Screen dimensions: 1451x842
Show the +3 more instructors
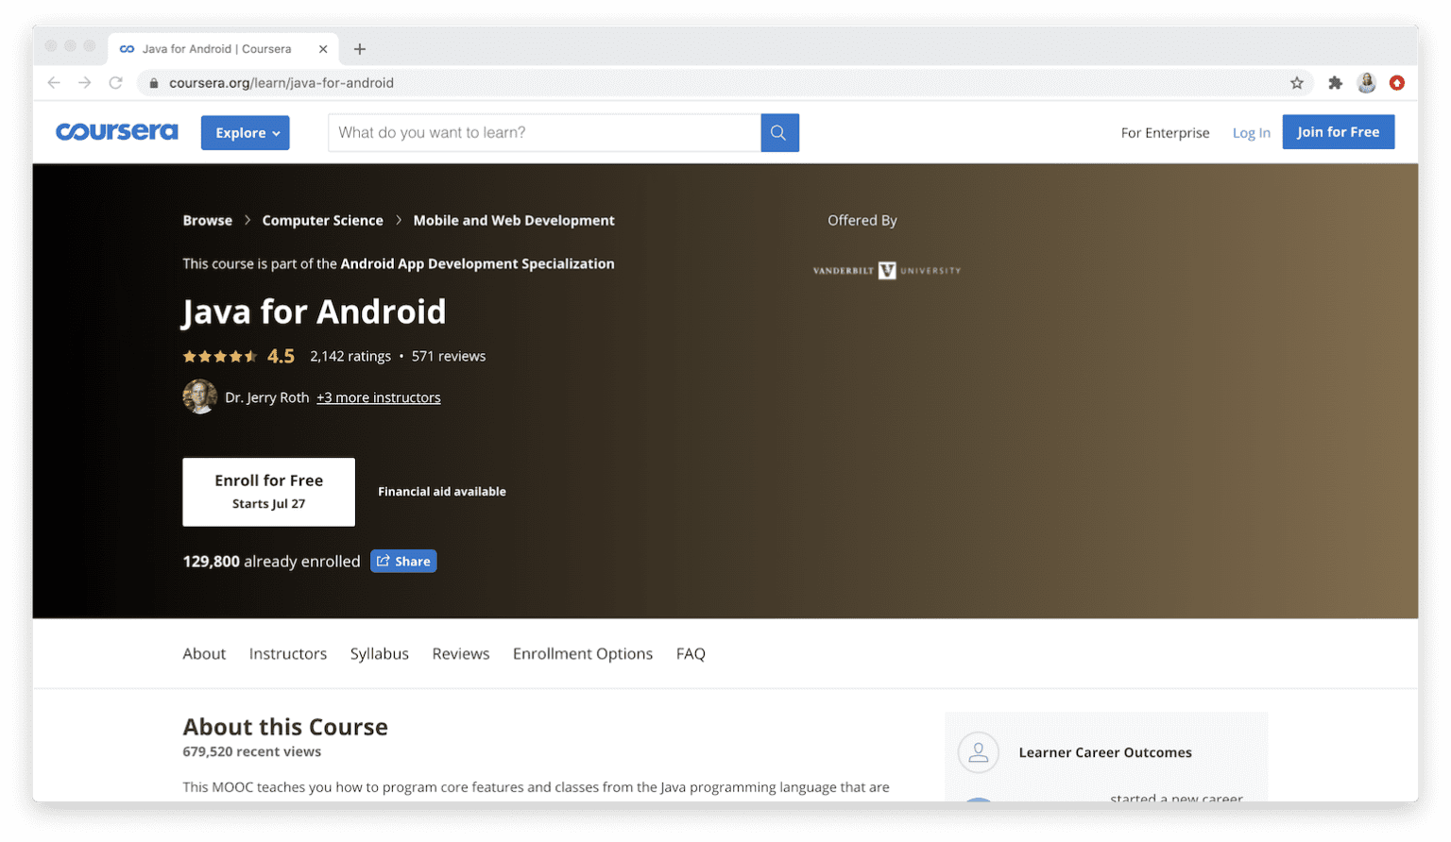tap(378, 396)
